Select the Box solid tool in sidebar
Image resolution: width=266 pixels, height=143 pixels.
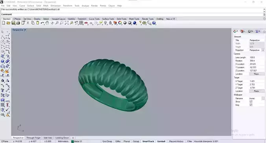tap(2, 61)
